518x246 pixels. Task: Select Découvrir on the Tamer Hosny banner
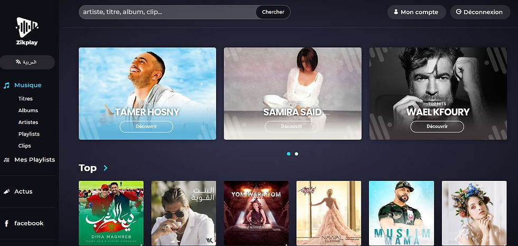(x=146, y=126)
